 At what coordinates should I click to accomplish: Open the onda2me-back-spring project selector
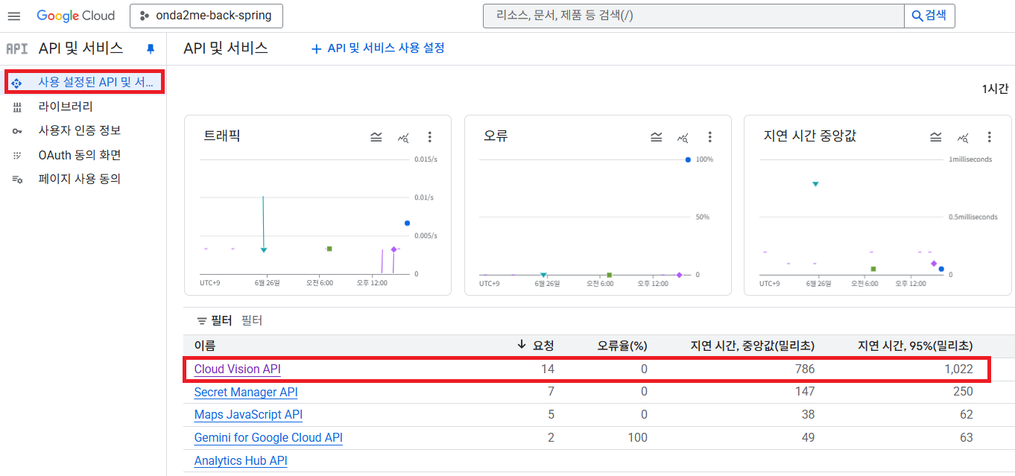point(206,16)
